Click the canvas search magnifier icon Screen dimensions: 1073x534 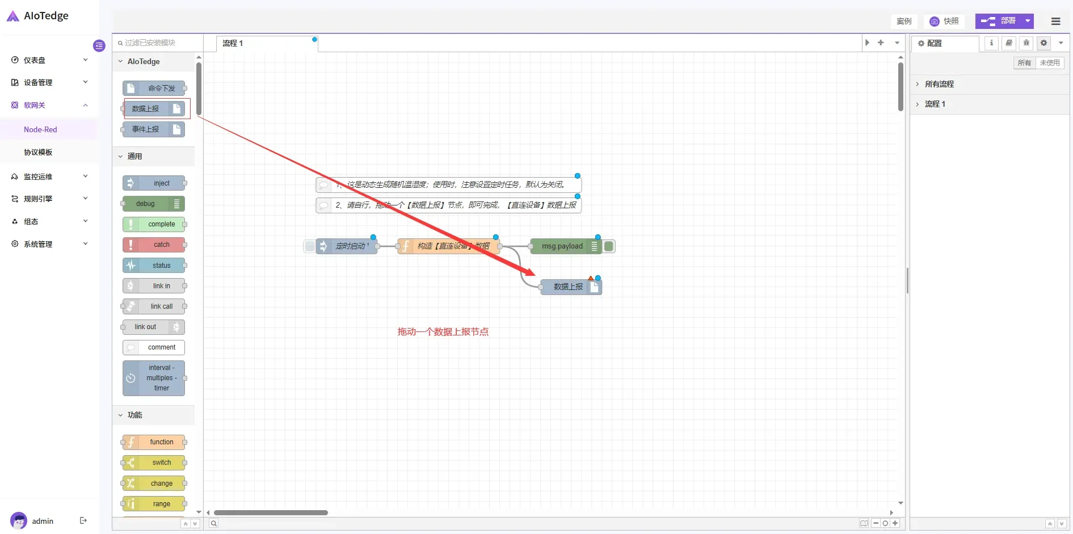tap(214, 523)
